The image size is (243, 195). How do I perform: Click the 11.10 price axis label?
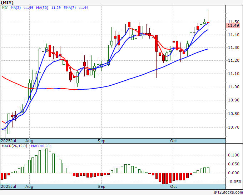coord(234,74)
